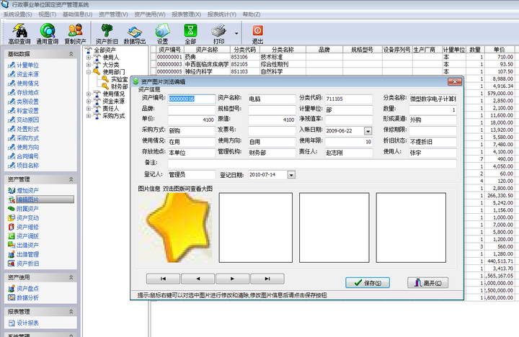Collapse the 基础数据 sidebar panel
Viewport: 519px width, 337px height.
click(x=71, y=53)
